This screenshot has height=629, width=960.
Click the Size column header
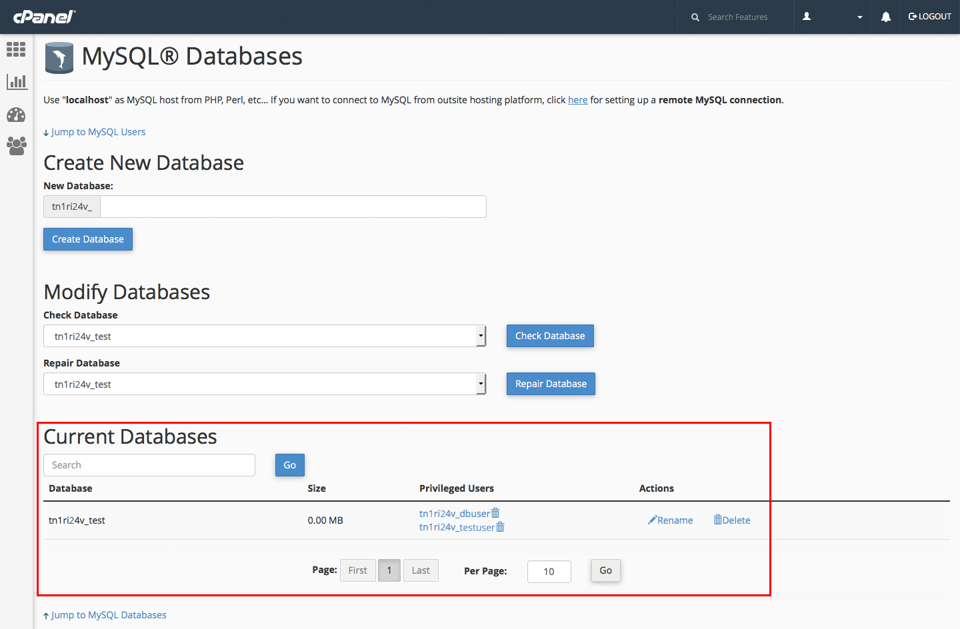click(317, 488)
